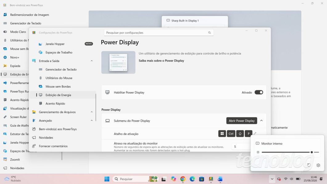Open the clock and date in taskbar
The width and height of the screenshot is (327, 184).
point(310,179)
